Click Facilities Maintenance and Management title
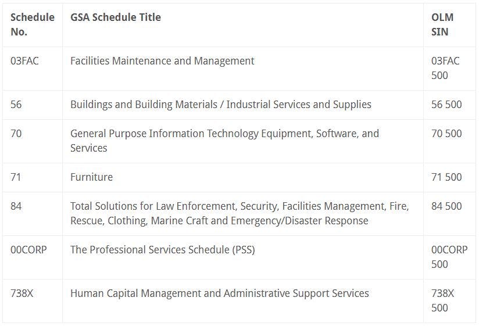 (x=162, y=61)
